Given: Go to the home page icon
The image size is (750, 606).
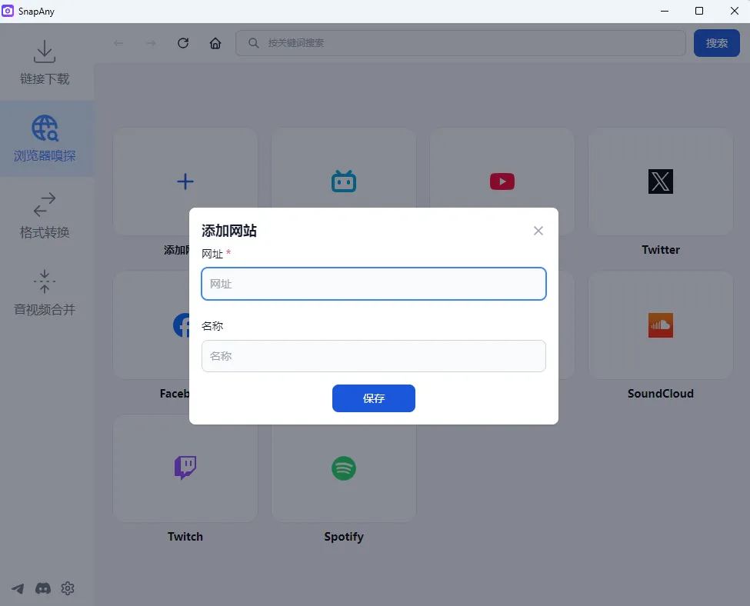Looking at the screenshot, I should pyautogui.click(x=215, y=43).
